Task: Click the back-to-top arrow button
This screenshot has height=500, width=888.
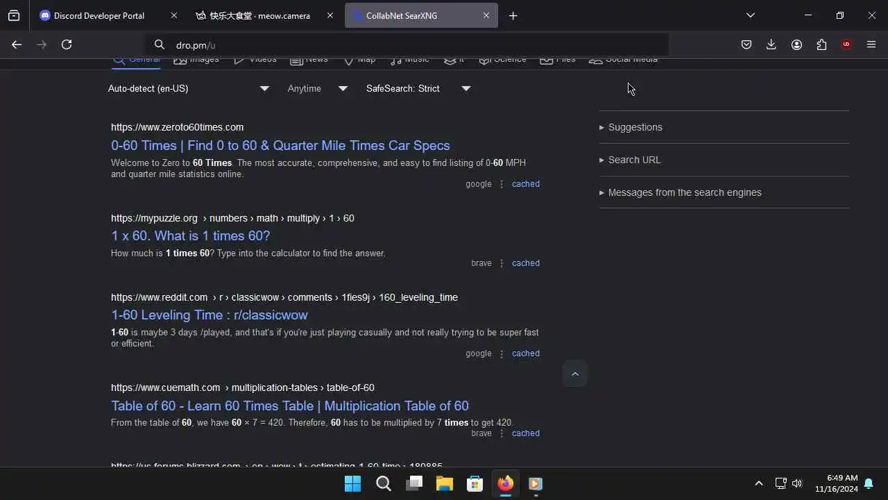Action: coord(575,374)
